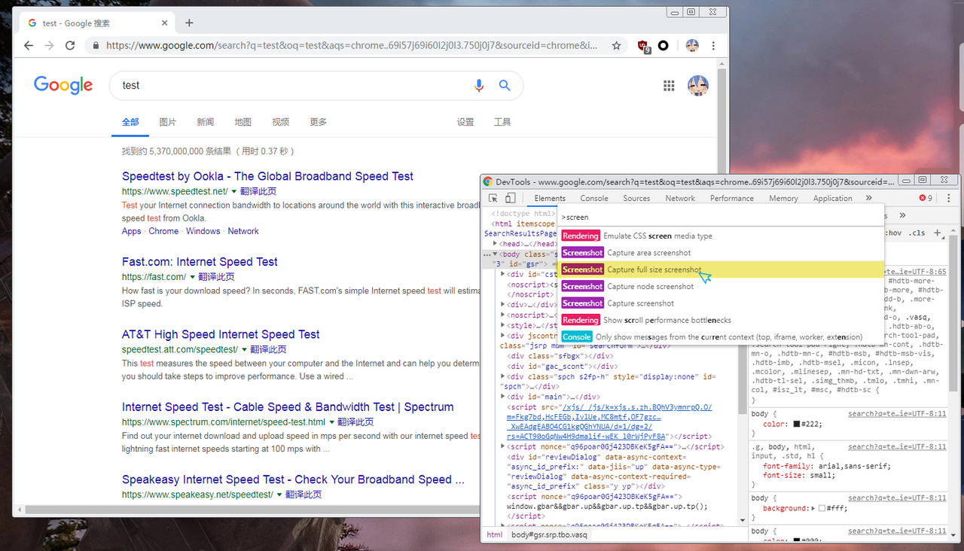Reload the Google search page
964x551 pixels.
(x=70, y=45)
